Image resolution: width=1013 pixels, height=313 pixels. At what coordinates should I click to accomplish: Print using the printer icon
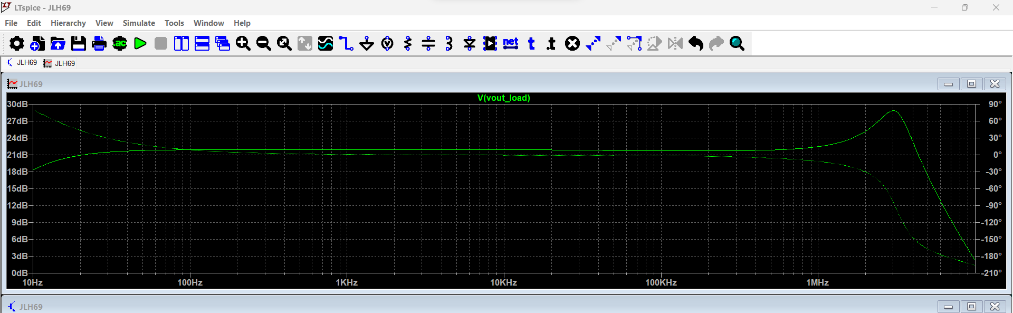point(99,43)
